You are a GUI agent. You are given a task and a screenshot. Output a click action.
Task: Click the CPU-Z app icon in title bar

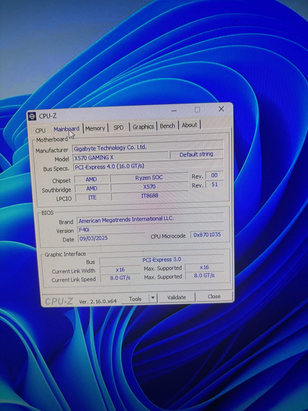click(32, 116)
